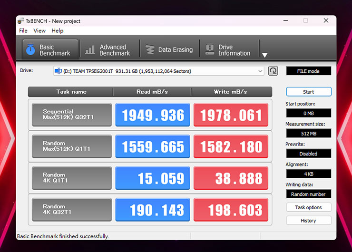Click the bar chart icon on Advanced Benchmark
The height and width of the screenshot is (252, 352).
point(90,49)
